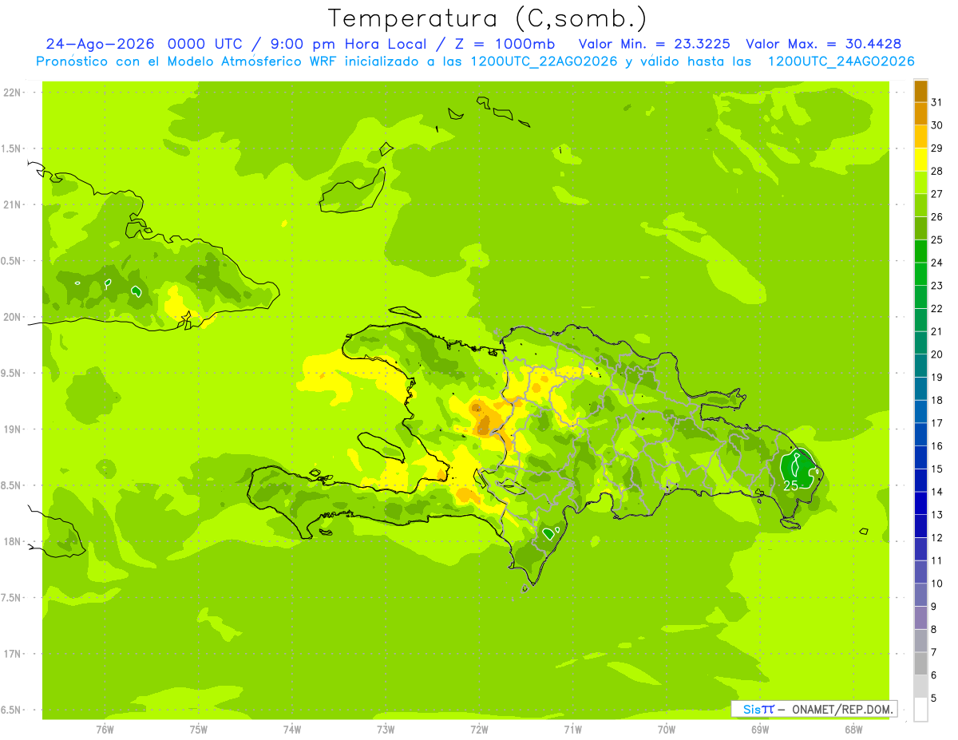This screenshot has height=740, width=958.
Task: Click the '18N' latitude axis label
Action: (12, 542)
